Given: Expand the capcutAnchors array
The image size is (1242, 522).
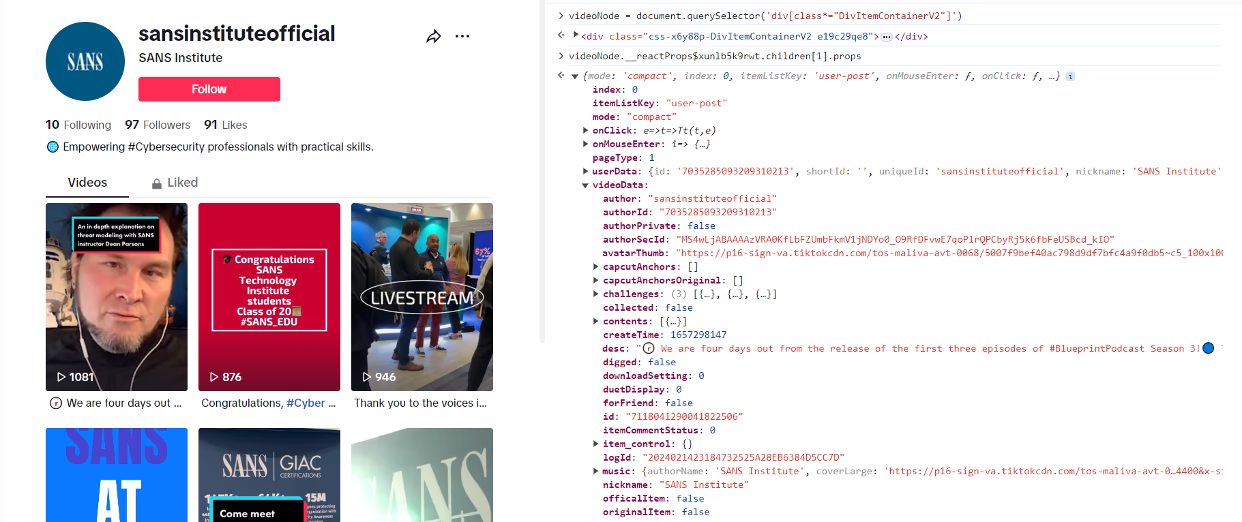Looking at the screenshot, I should pos(595,266).
